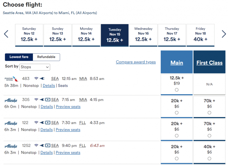The width and height of the screenshot is (228, 165).
Task: Select First Class 70k fare for flight 305
Action: click(x=209, y=113)
